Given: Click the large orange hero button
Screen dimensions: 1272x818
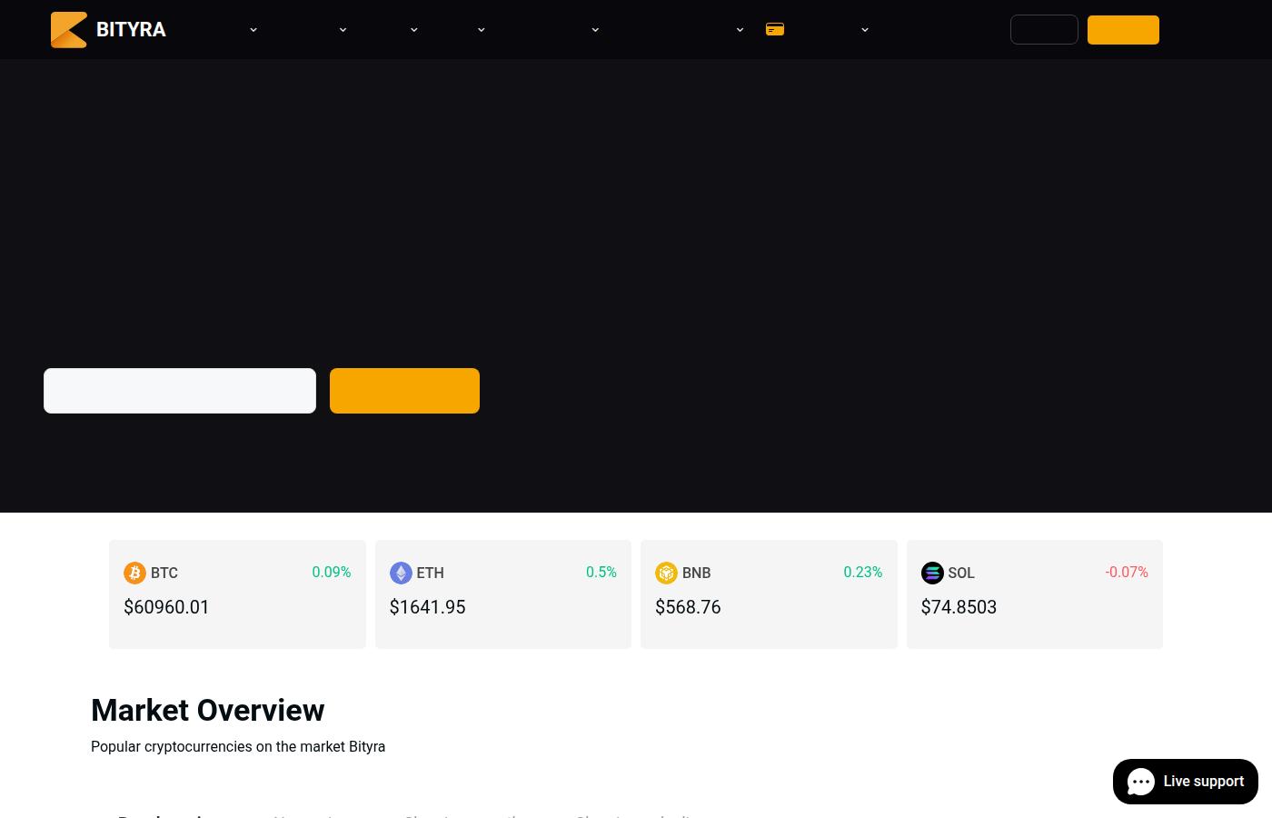Looking at the screenshot, I should (x=404, y=391).
